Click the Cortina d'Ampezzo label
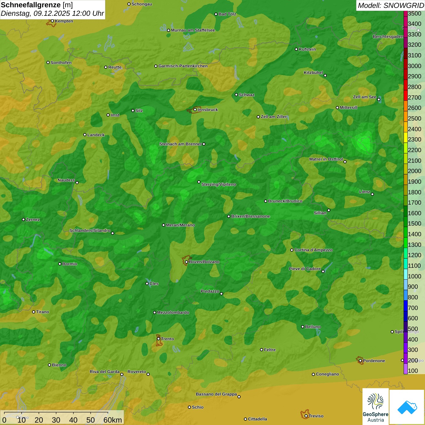Image resolution: width=425 pixels, height=425 pixels. 313,250
